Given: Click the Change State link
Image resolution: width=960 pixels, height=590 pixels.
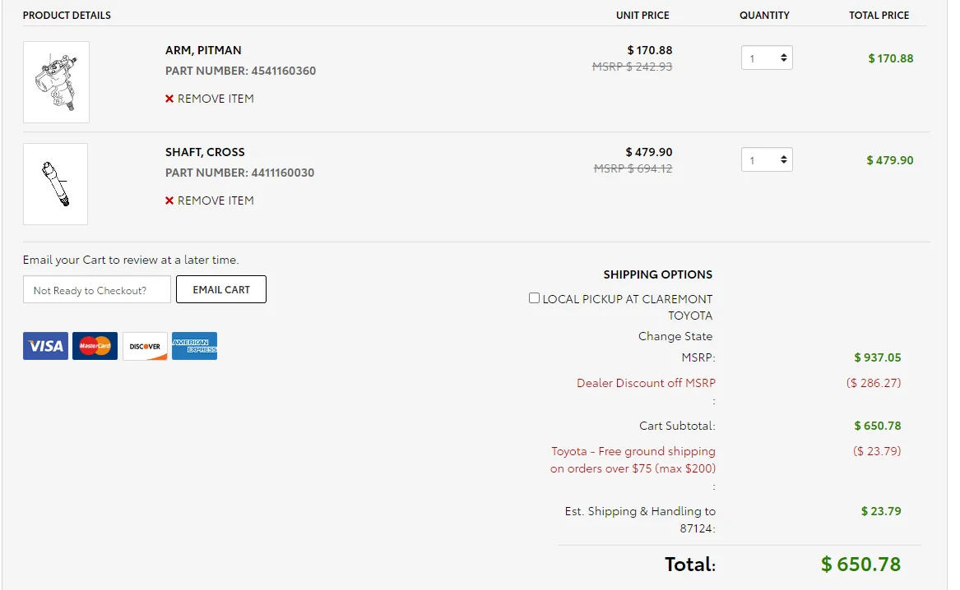Looking at the screenshot, I should (675, 336).
